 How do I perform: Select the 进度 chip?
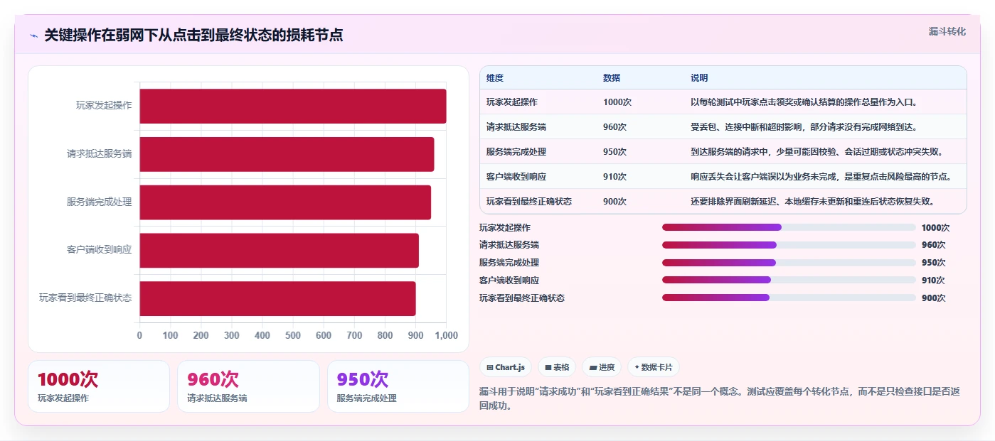(x=602, y=367)
